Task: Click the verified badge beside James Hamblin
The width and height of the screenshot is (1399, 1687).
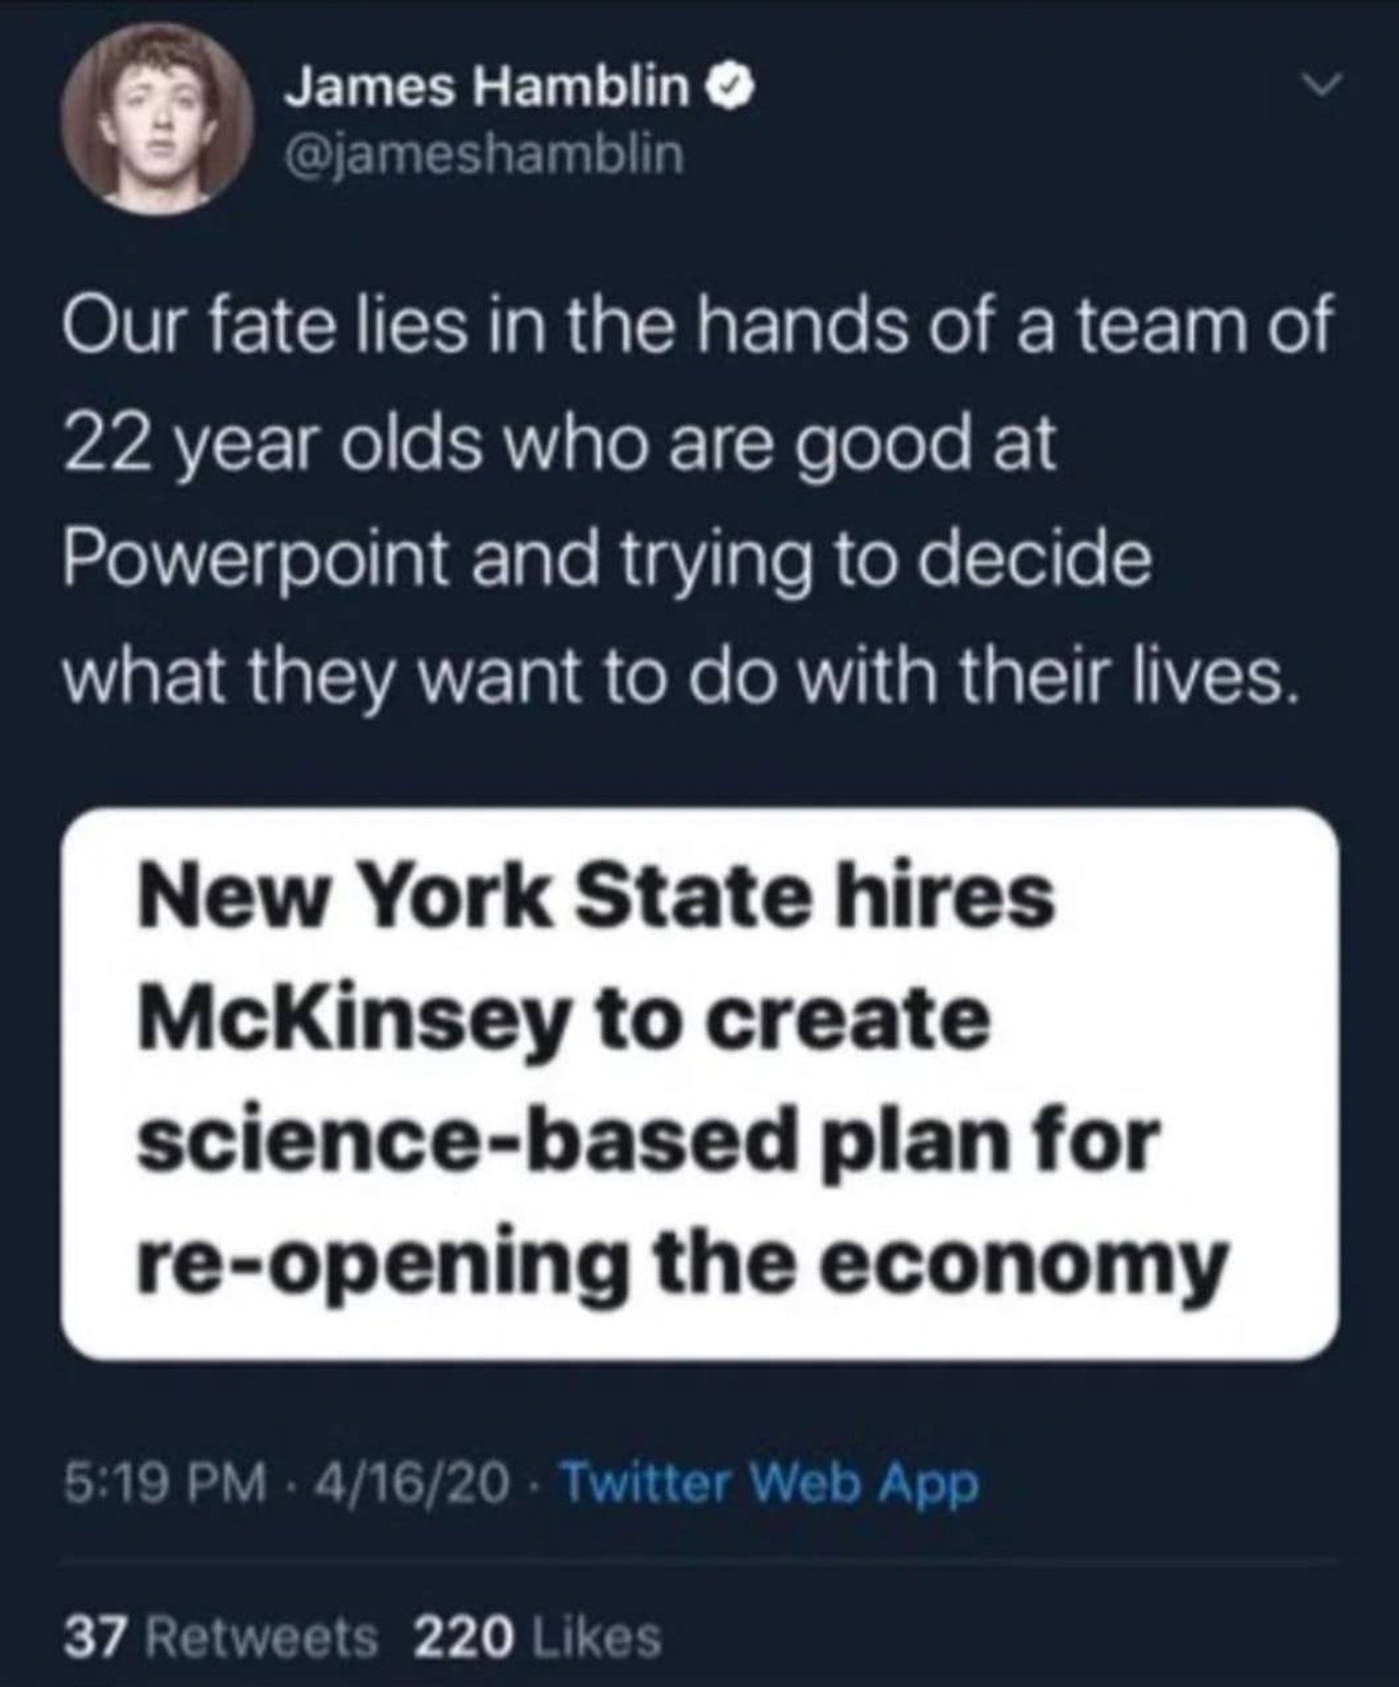Action: point(728,89)
